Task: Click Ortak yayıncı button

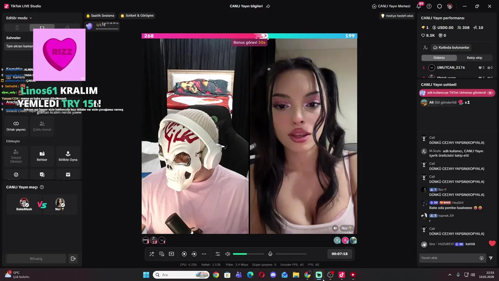Action: pyautogui.click(x=16, y=126)
